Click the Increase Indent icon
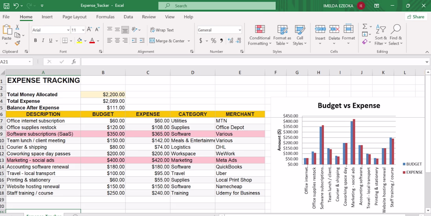The height and width of the screenshot is (216, 431). coord(142,40)
